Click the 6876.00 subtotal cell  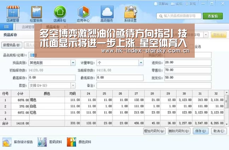tap(20, 100)
